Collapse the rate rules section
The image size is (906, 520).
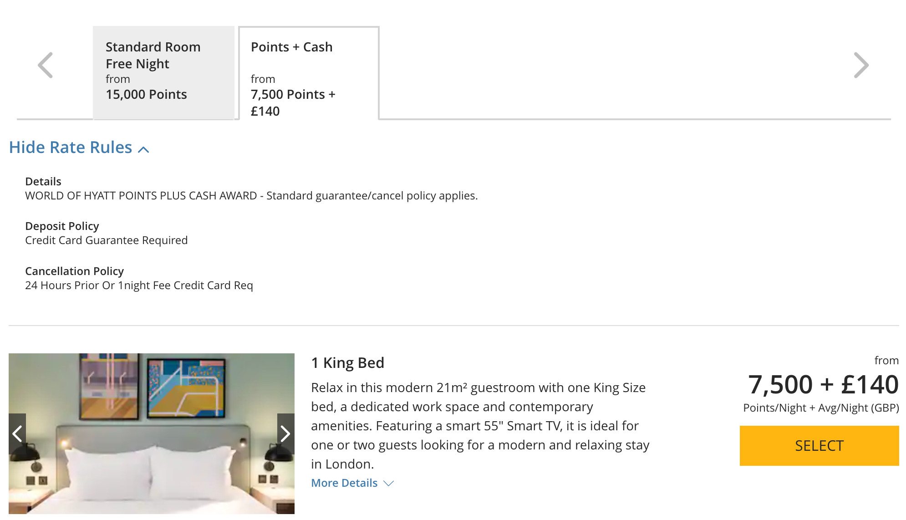coord(71,147)
